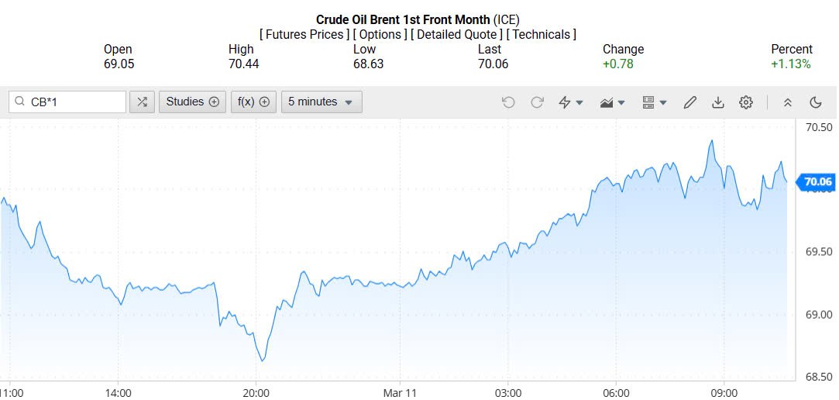Click the 70.06 current price marker
This screenshot has width=839, height=400.
(x=817, y=182)
